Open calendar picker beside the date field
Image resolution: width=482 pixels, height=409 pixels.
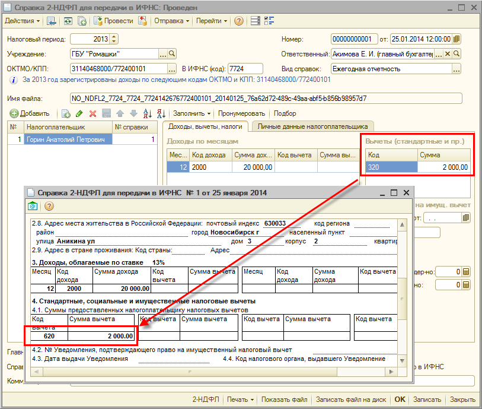tap(457, 39)
